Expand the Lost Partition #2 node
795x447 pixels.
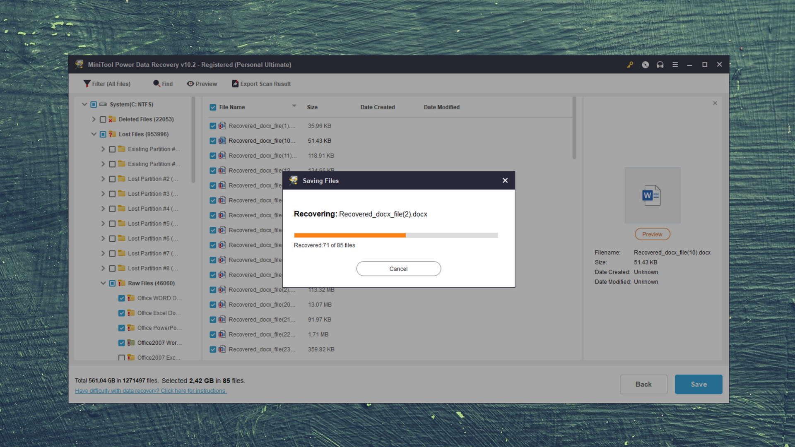(103, 179)
